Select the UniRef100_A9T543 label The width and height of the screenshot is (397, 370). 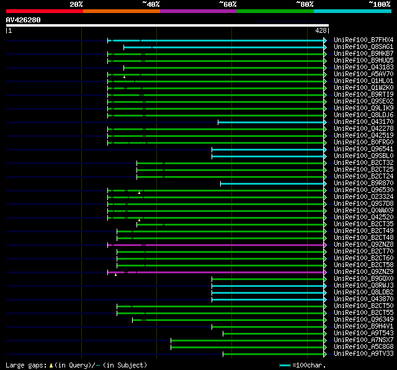[364, 333]
